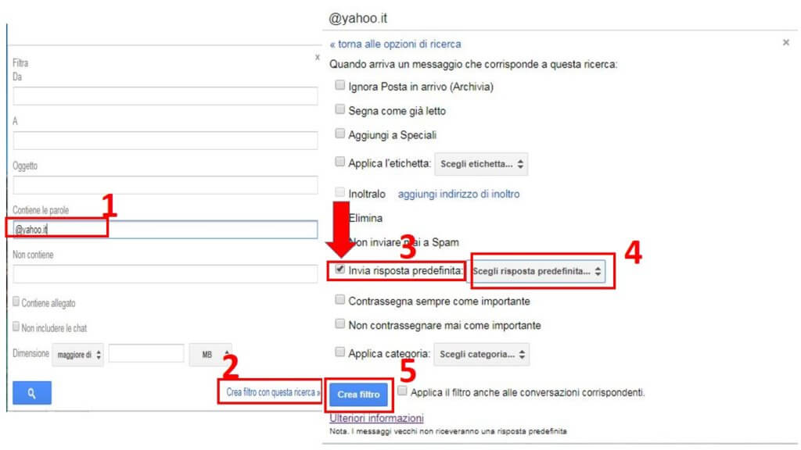Image resolution: width=801 pixels, height=450 pixels.
Task: Open Ulteriori informazioni link
Action: pyautogui.click(x=376, y=418)
